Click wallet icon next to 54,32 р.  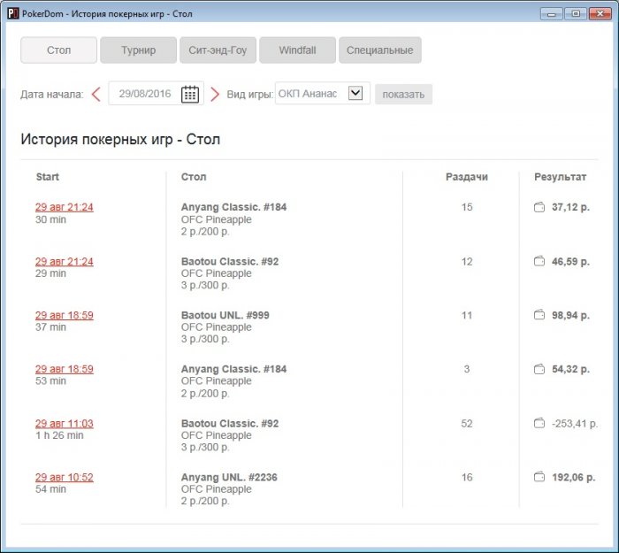pos(539,369)
